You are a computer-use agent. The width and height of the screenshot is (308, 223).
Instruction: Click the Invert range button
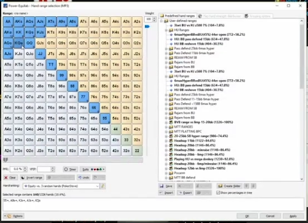[x=32, y=178]
